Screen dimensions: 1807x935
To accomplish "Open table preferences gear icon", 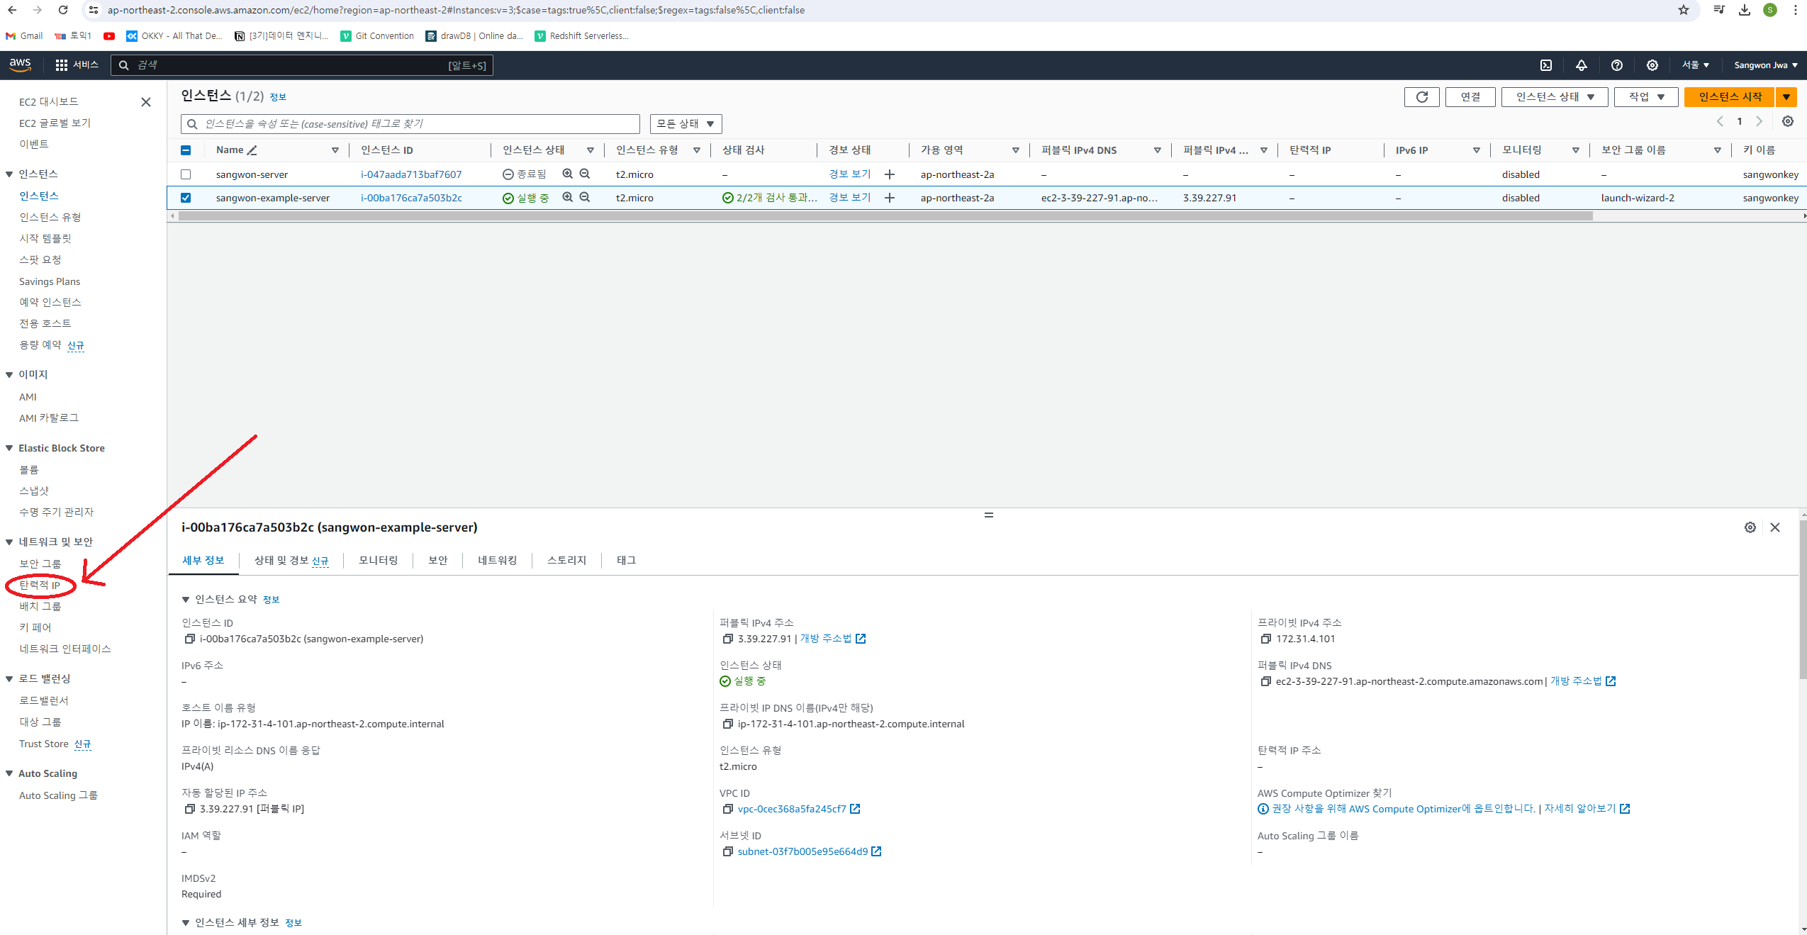I will 1788,121.
